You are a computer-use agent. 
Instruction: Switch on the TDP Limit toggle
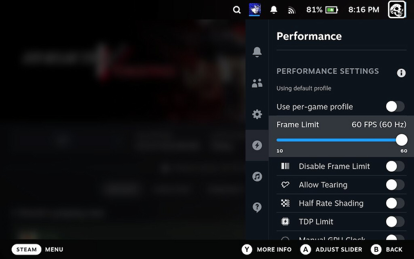coord(395,222)
